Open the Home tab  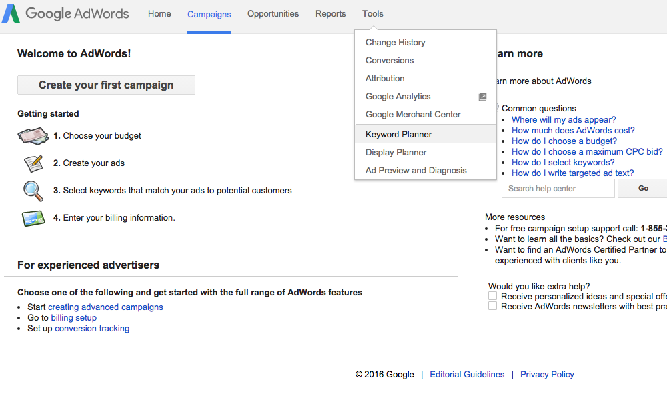[159, 13]
